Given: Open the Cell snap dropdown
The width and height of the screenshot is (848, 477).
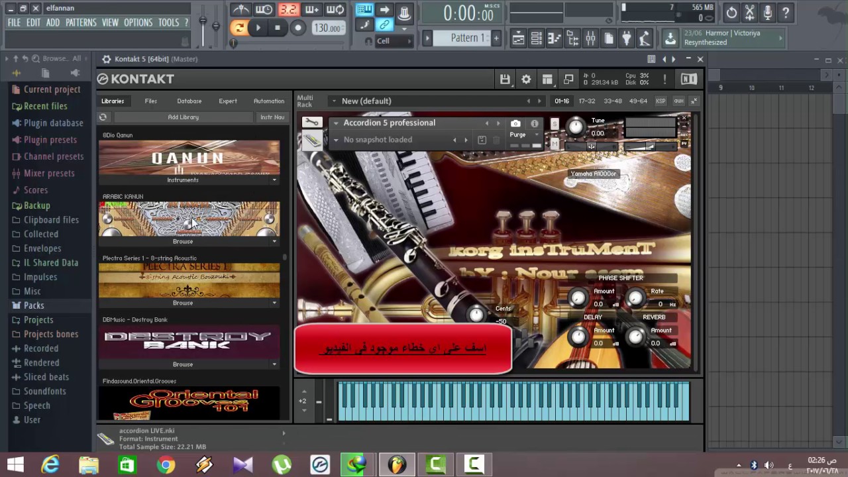Looking at the screenshot, I should tap(394, 41).
